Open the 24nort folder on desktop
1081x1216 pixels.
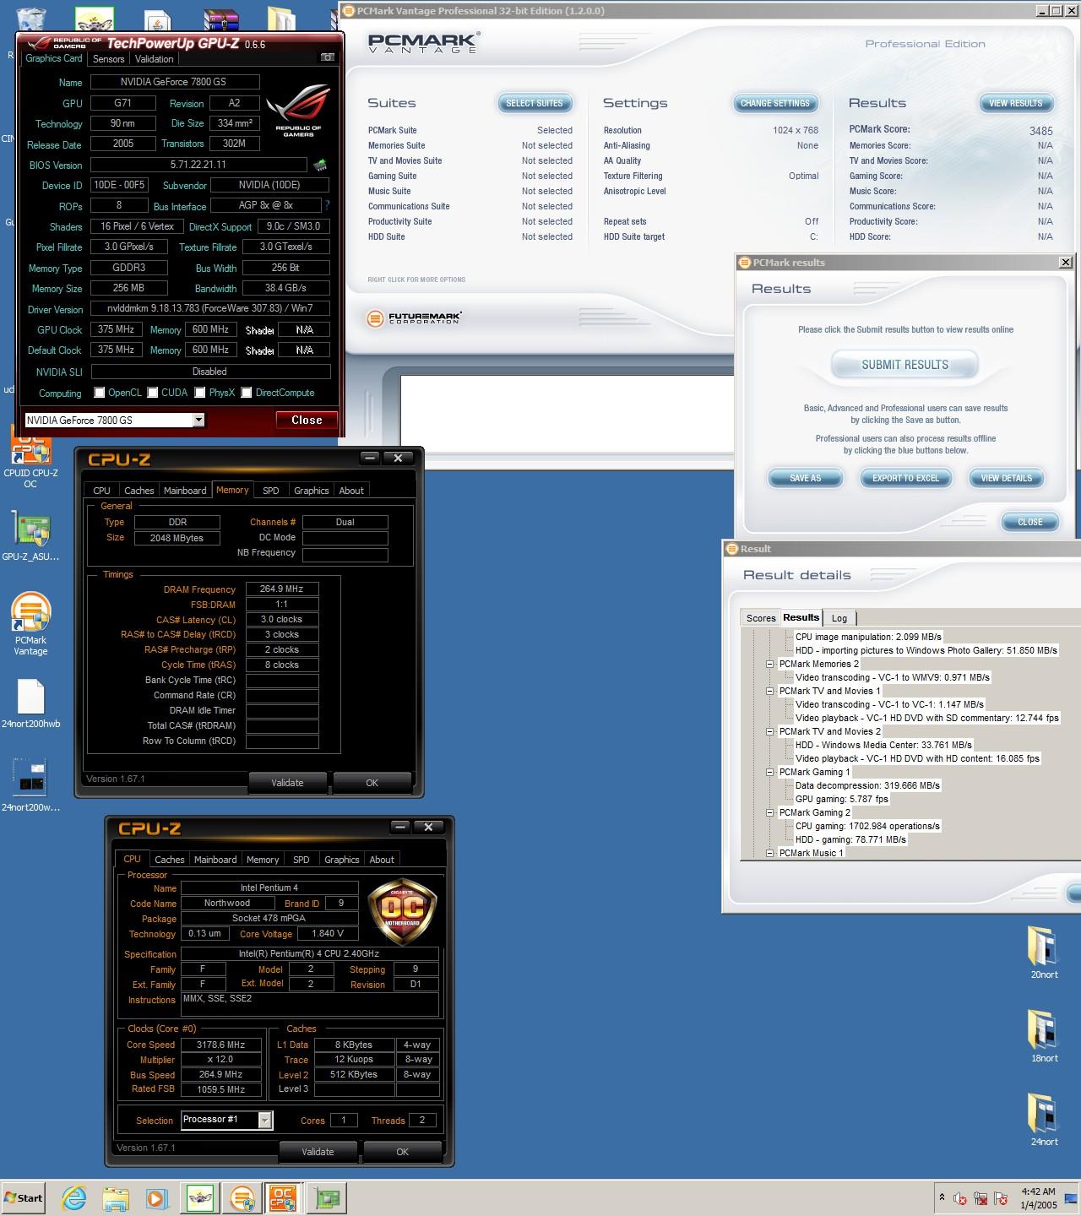coord(1044,1120)
